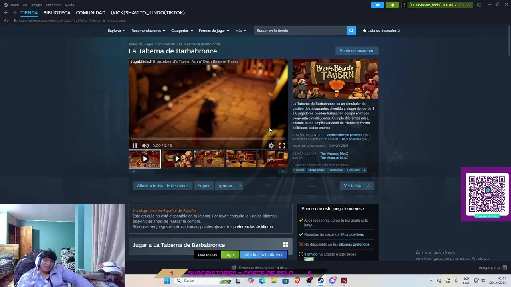Switch to the COMUNIDAD tab

(x=91, y=13)
